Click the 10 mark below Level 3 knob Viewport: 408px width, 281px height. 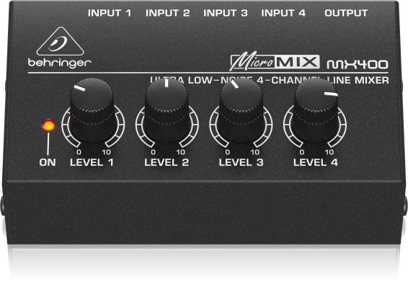click(255, 152)
